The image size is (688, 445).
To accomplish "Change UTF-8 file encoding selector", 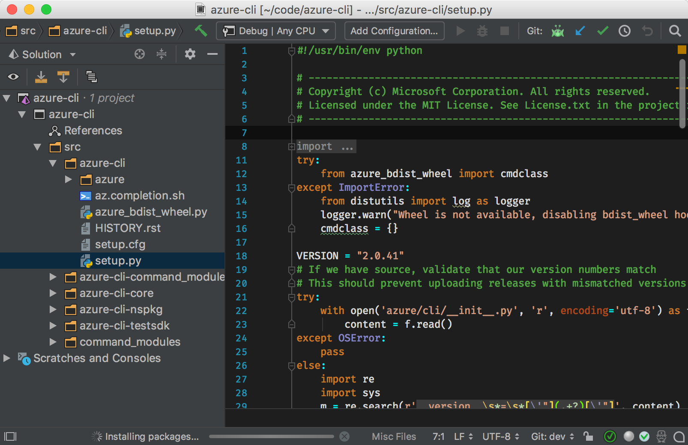I will point(501,436).
